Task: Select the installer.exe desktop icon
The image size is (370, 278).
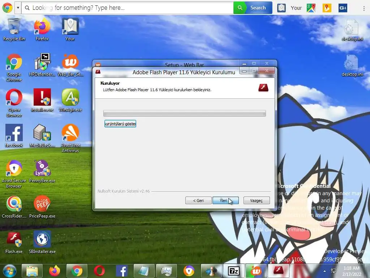Action: coord(42,101)
